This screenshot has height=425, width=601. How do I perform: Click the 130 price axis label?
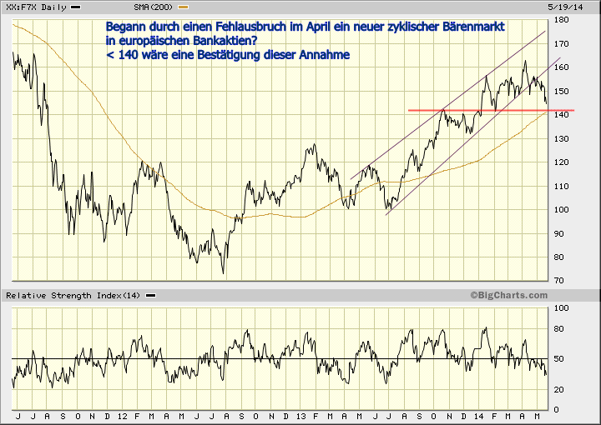(562, 139)
